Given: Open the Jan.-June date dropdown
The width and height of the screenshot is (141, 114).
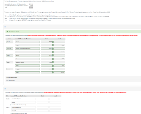Looking at the screenshot, I should 10,49.
